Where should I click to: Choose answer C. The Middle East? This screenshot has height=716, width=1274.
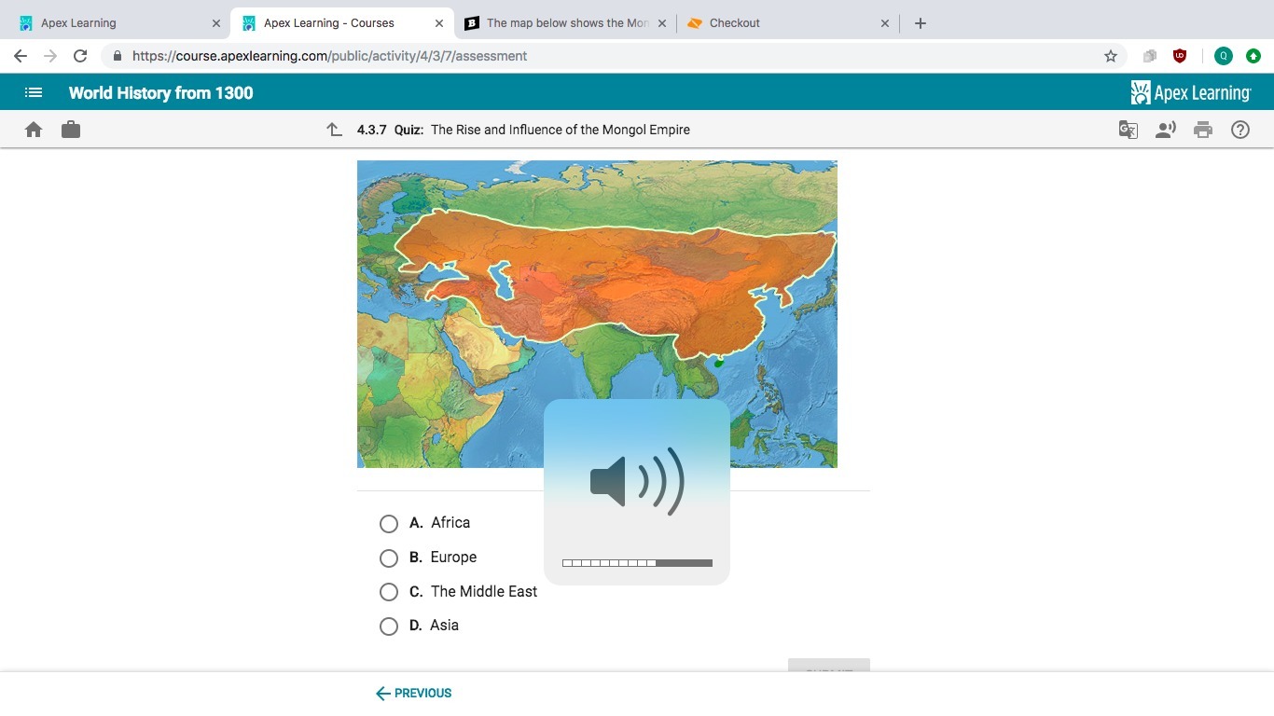(389, 592)
